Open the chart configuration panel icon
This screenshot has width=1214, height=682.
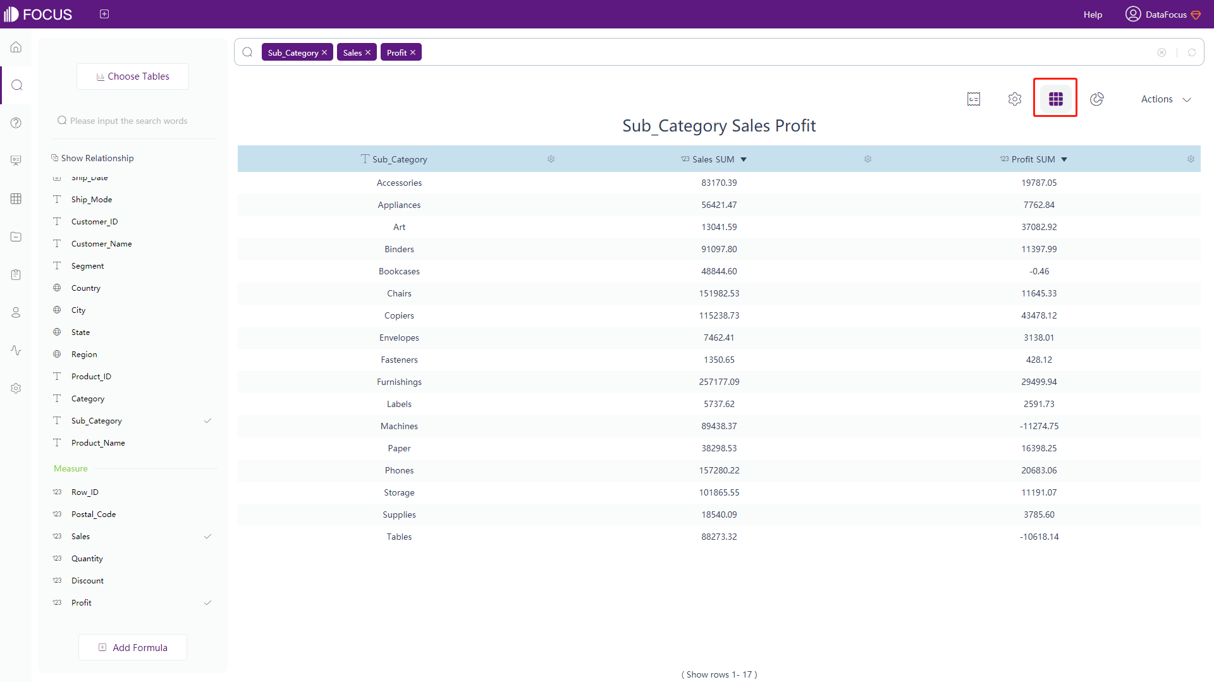[x=974, y=99]
